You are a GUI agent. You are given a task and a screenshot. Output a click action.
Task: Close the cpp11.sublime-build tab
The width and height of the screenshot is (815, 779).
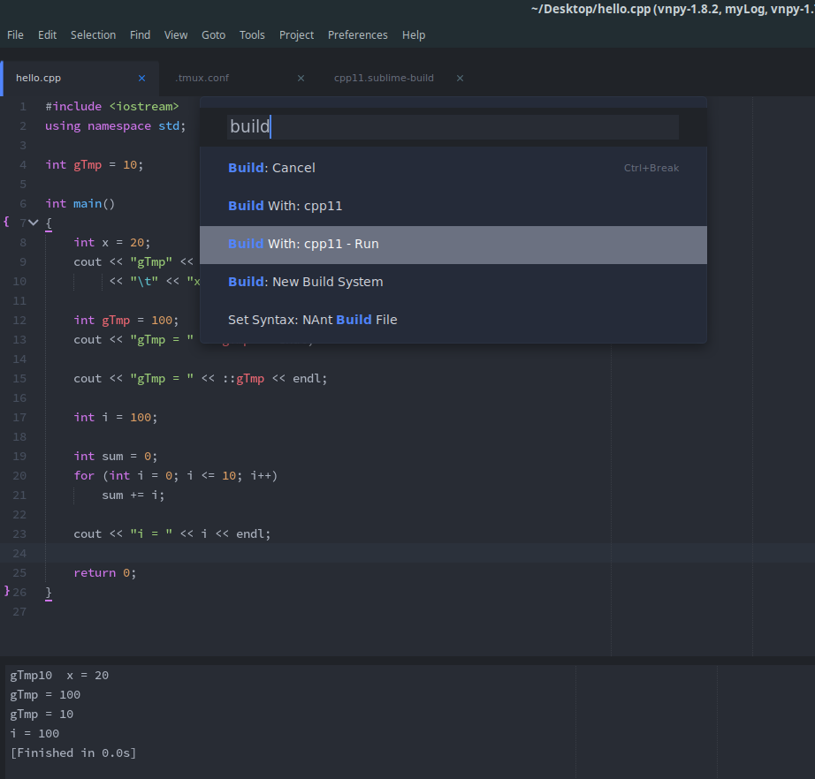coord(460,78)
